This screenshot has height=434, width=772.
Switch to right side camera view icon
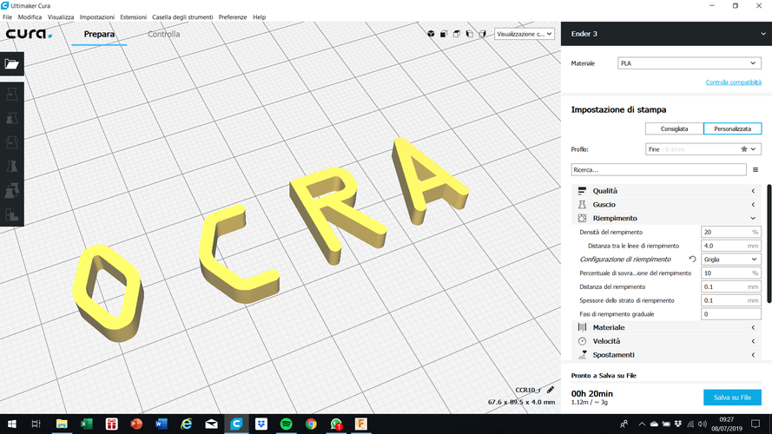482,34
